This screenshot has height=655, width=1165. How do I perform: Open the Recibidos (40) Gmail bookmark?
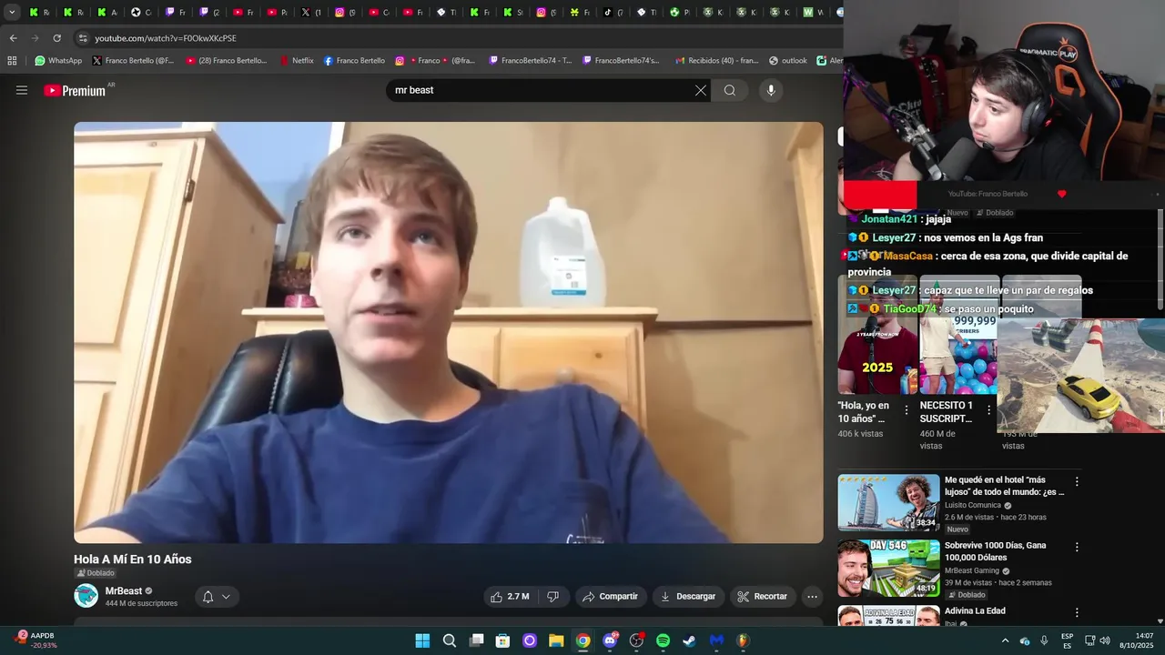click(x=716, y=61)
